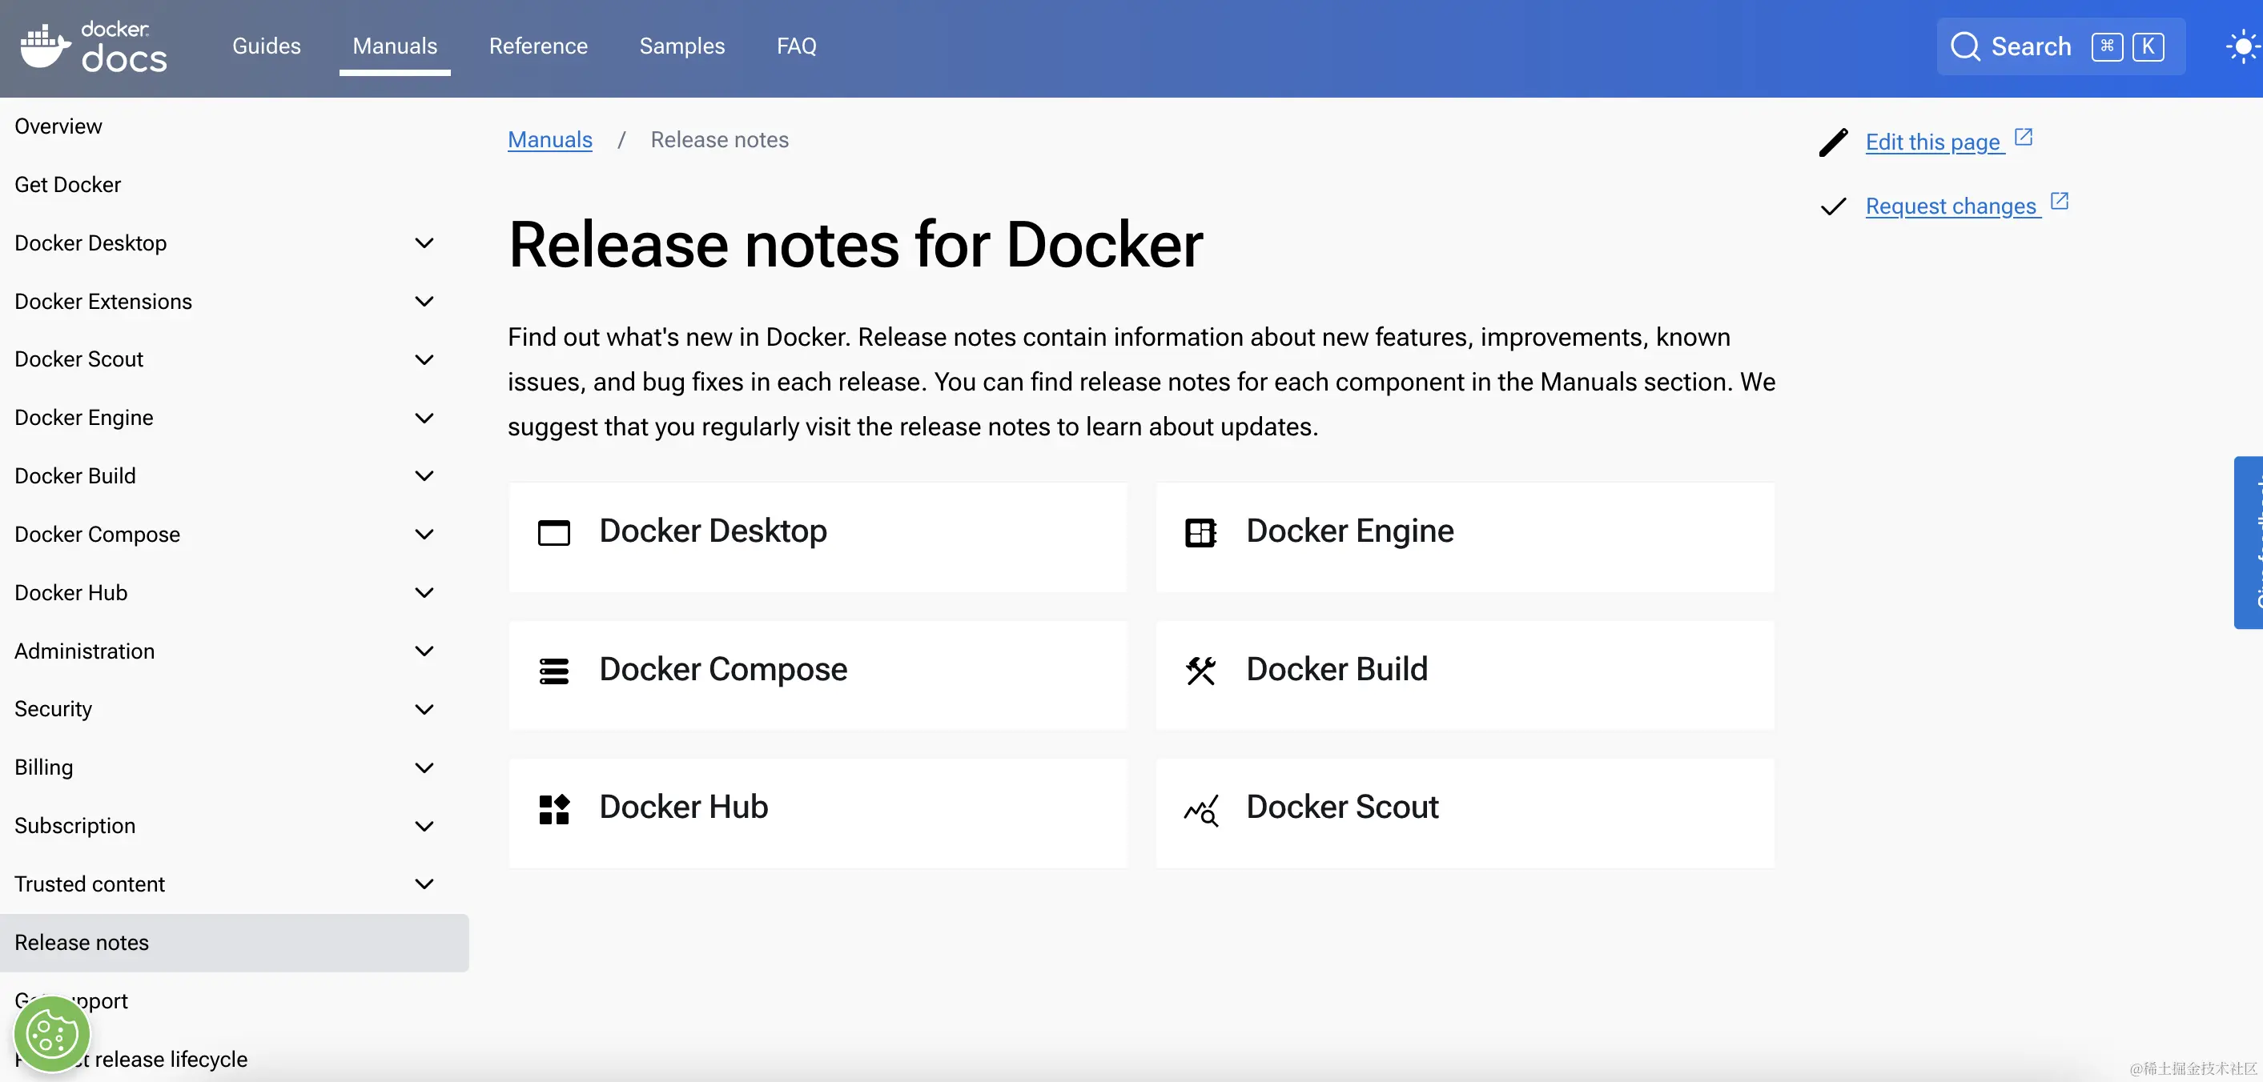Viewport: 2263px width, 1082px height.
Task: Click the Docker Scout chart-search icon
Action: pyautogui.click(x=1200, y=810)
